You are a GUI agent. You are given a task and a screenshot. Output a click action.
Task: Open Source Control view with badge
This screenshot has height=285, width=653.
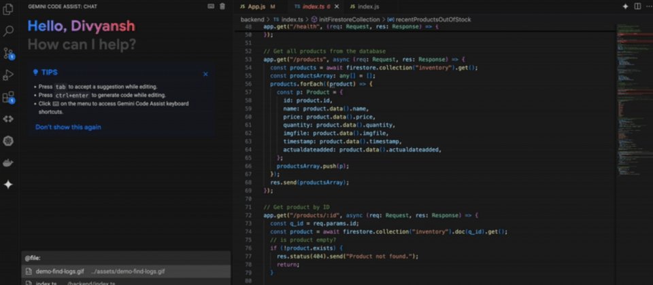coord(9,53)
